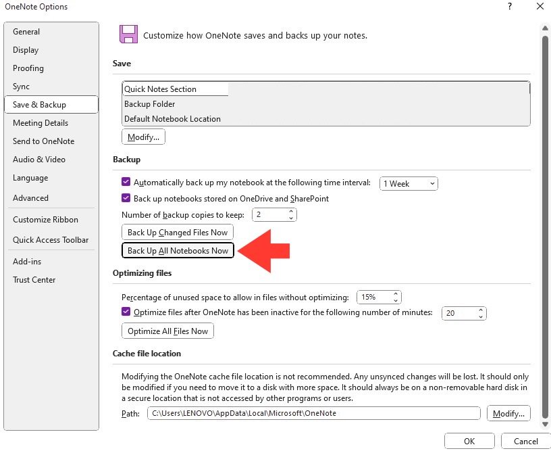Decrease the number of backup copies
Viewport: 551px width, 451px height.
point(291,218)
